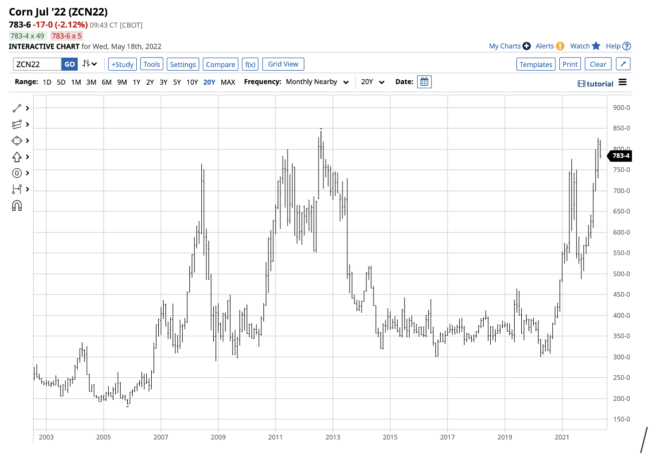Open the Tools button
Image resolution: width=650 pixels, height=456 pixels.
point(152,64)
